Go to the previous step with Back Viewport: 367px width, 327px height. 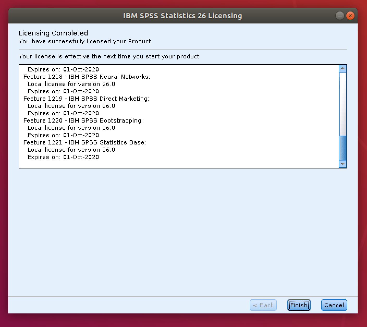pos(263,305)
